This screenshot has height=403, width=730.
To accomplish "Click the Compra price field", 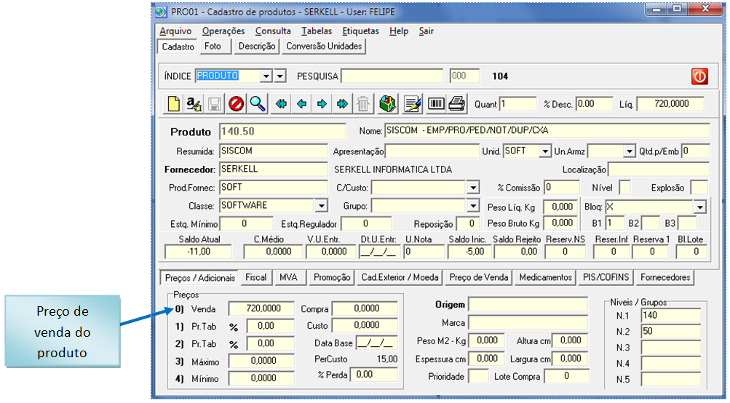I will [x=365, y=308].
